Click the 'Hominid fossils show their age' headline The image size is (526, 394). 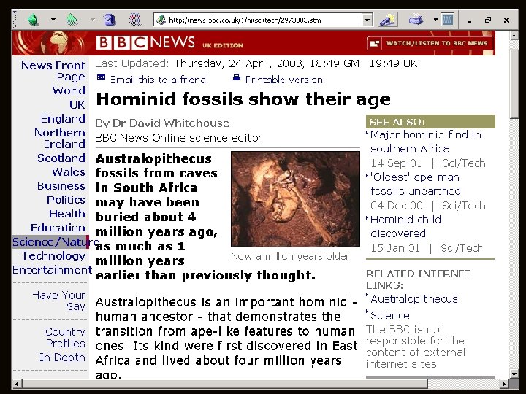coord(243,99)
